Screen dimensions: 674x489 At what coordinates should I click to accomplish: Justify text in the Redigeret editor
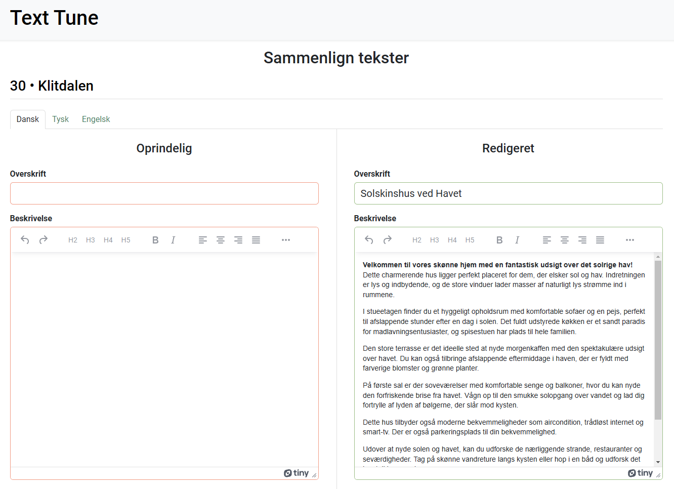[600, 240]
